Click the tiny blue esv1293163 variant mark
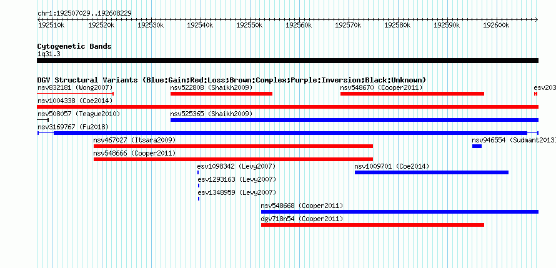This screenshot has height=268, width=556. (199, 186)
